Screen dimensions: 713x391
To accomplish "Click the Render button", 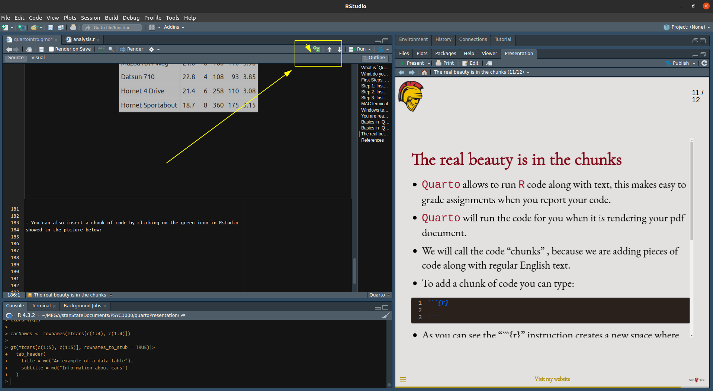I will point(132,49).
